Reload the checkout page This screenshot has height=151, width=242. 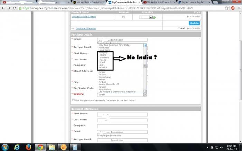(14, 8)
